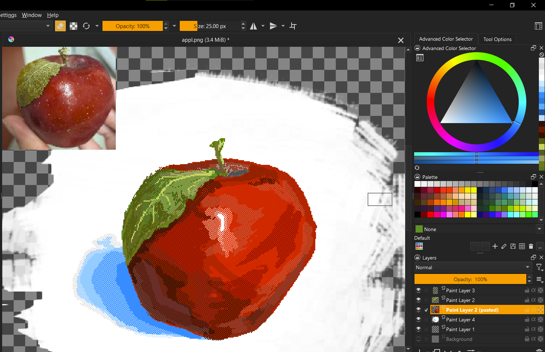Click the wrap around mode icon
The image size is (545, 352).
click(293, 26)
